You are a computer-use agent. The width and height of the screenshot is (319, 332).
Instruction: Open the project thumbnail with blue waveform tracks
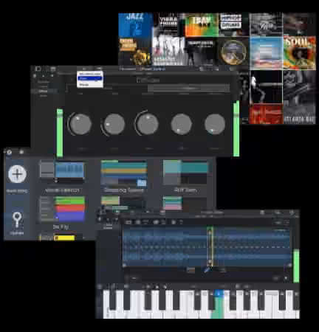coord(62,172)
